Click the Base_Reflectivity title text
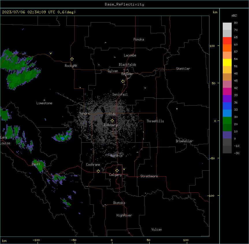Screen dimensions: 249x244 [x=125, y=4]
